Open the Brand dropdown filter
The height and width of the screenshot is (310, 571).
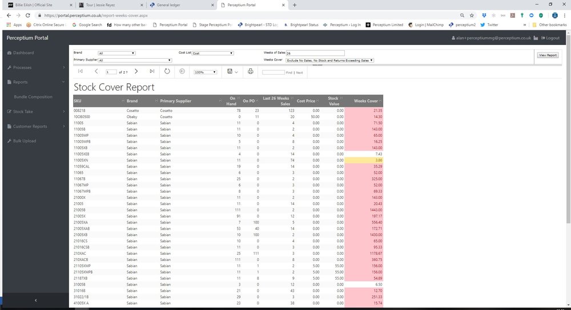[x=116, y=53]
